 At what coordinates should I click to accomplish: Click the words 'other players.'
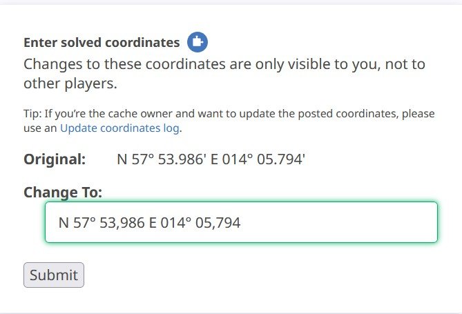[x=70, y=84]
